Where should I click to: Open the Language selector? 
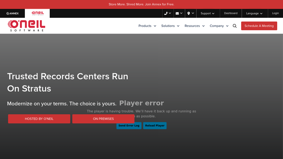click(254, 13)
